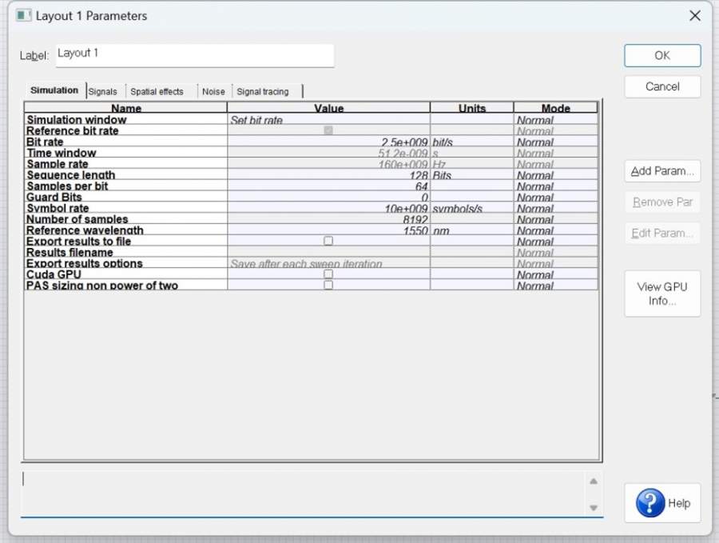This screenshot has width=719, height=543.
Task: Select the Noise tab
Action: tap(213, 91)
